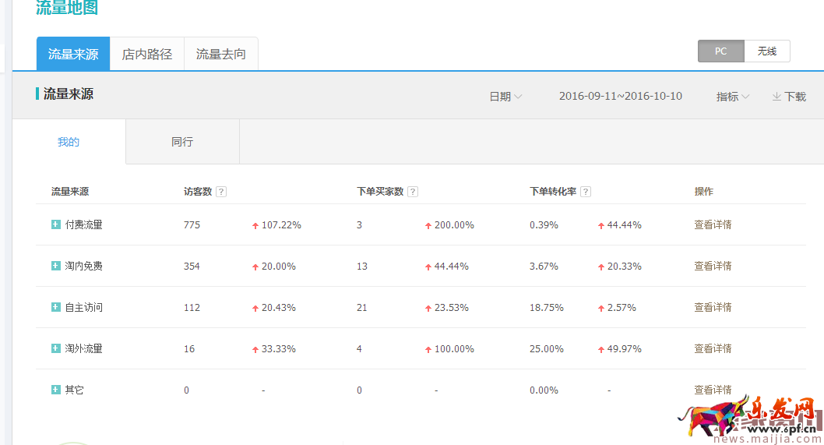824x445 pixels.
Task: Expand the 其它 plus icon
Action: pos(55,390)
